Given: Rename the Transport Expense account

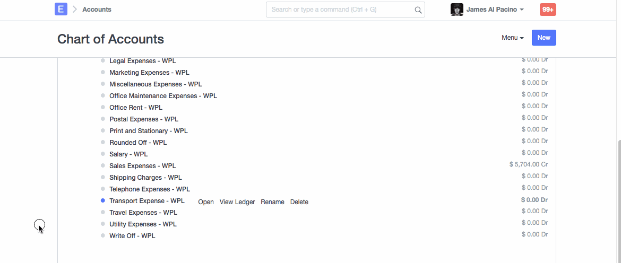Looking at the screenshot, I should click(x=272, y=202).
